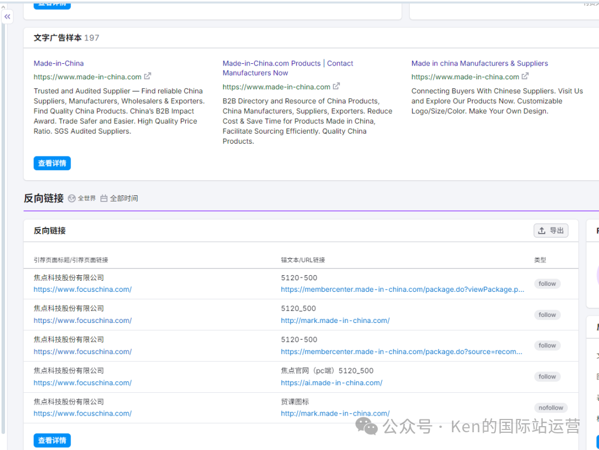
Task: Open external link icon beside first ad URL
Action: (148, 76)
